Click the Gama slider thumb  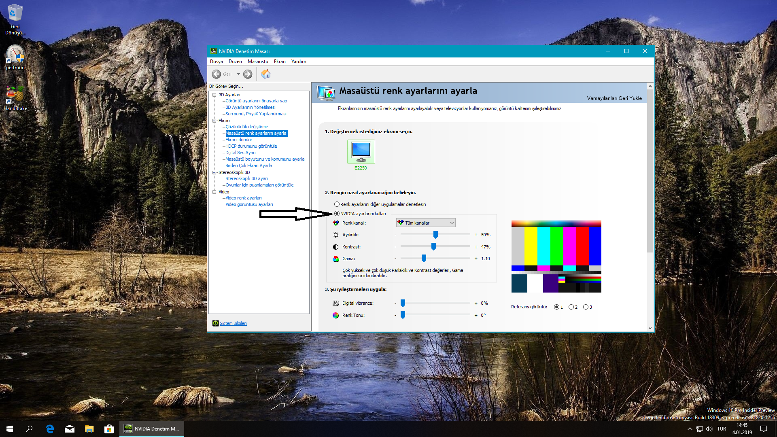pos(424,258)
